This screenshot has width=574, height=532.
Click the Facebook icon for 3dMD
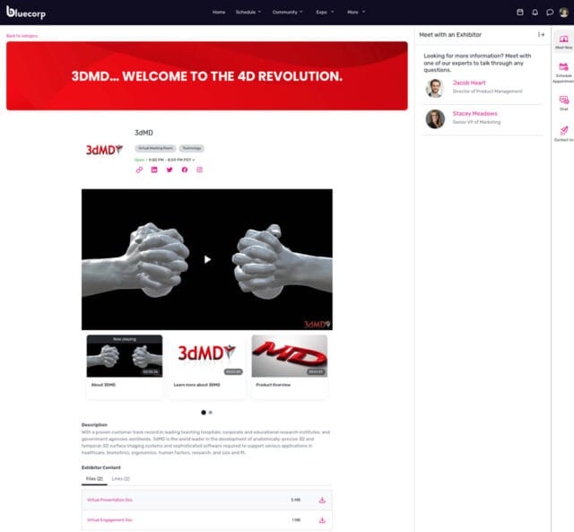point(185,170)
